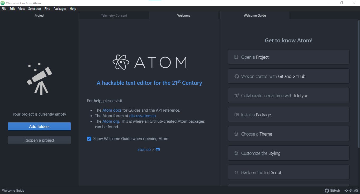Click the code icon on Hack on Init Script
Screen dimensions: 360x194
(x=236, y=172)
